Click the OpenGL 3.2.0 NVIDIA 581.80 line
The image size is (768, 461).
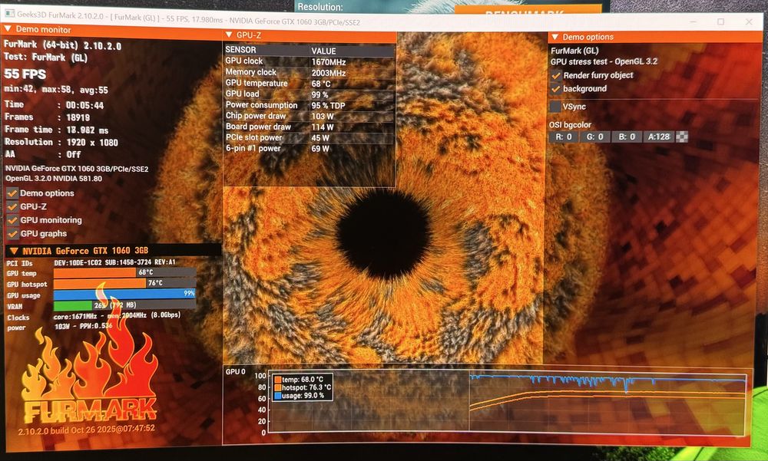coord(54,179)
